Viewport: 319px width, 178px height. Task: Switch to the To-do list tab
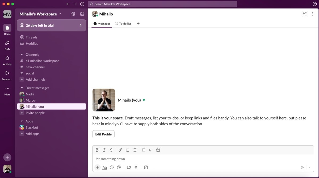click(x=123, y=23)
